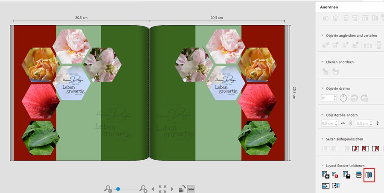384x193 pixels.
Task: Rotate object clockwise by 90 degrees
Action: point(364,98)
